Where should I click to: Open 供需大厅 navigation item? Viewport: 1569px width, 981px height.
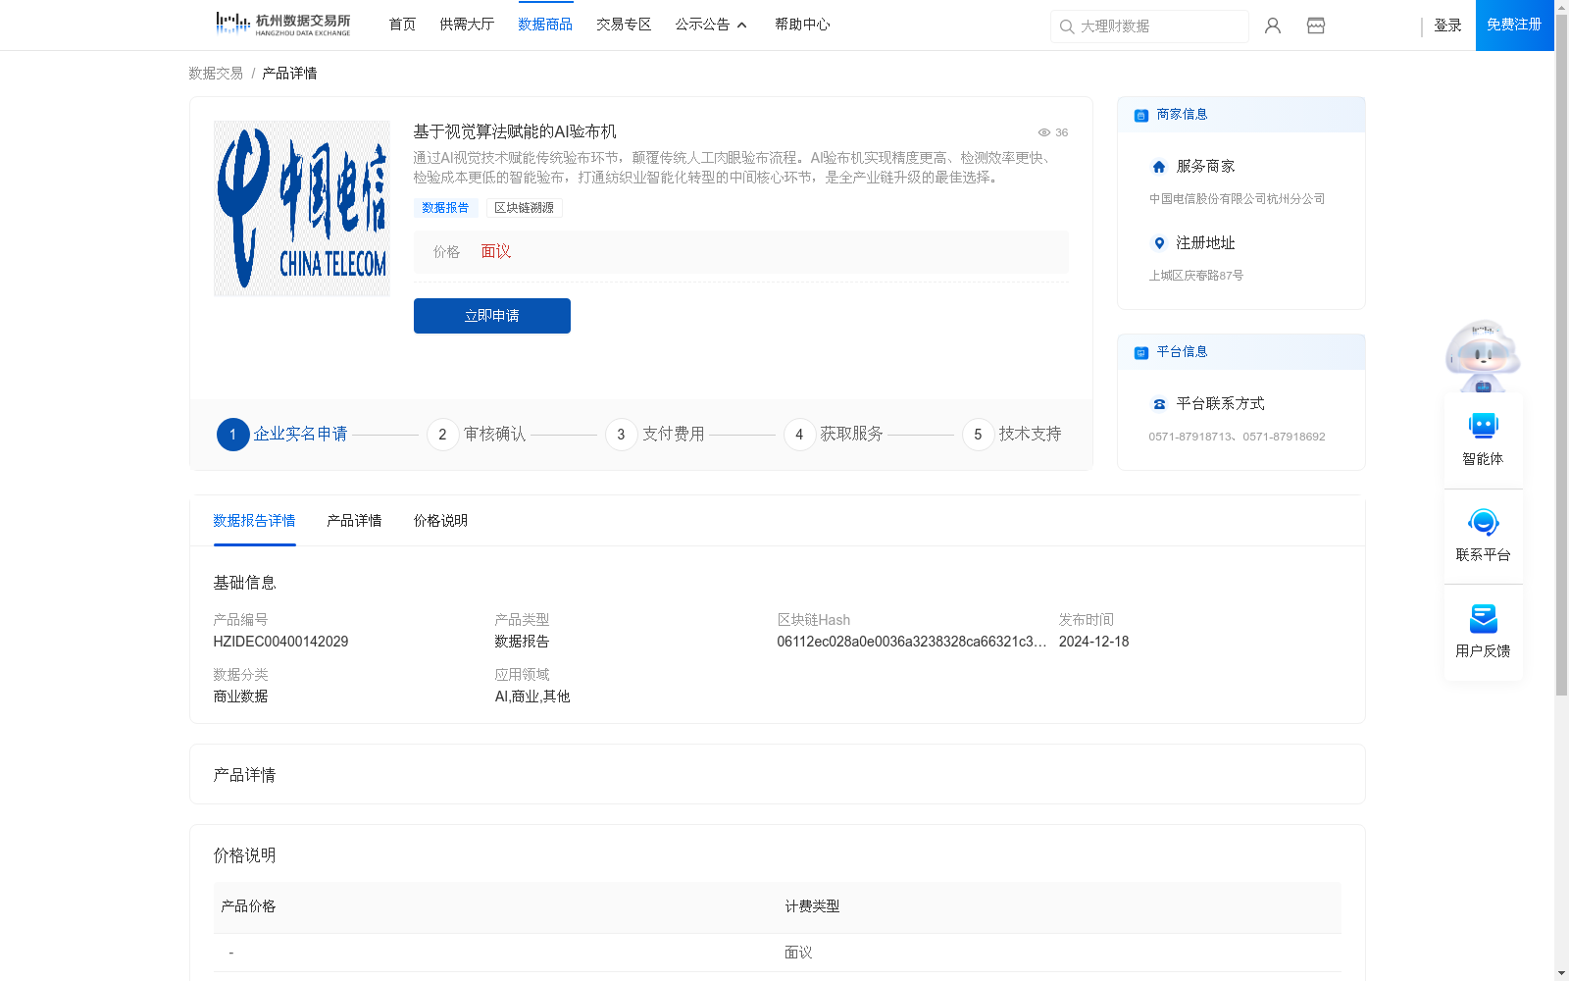point(467,25)
